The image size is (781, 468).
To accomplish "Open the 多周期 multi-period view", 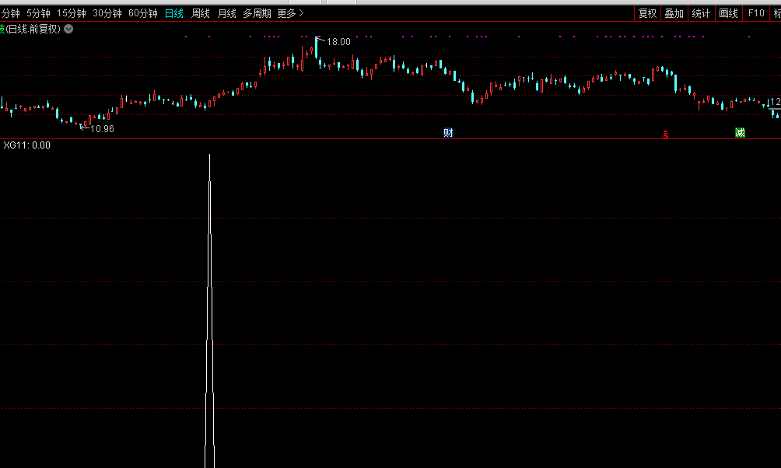I will click(257, 13).
